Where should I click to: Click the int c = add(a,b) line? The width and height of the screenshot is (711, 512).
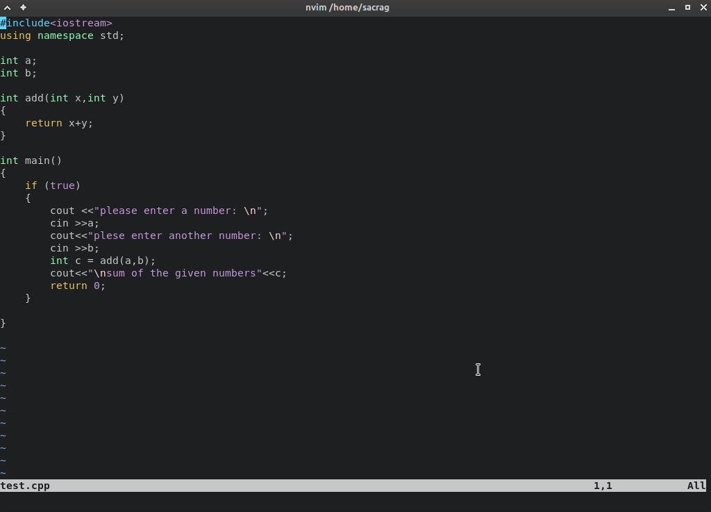point(103,261)
